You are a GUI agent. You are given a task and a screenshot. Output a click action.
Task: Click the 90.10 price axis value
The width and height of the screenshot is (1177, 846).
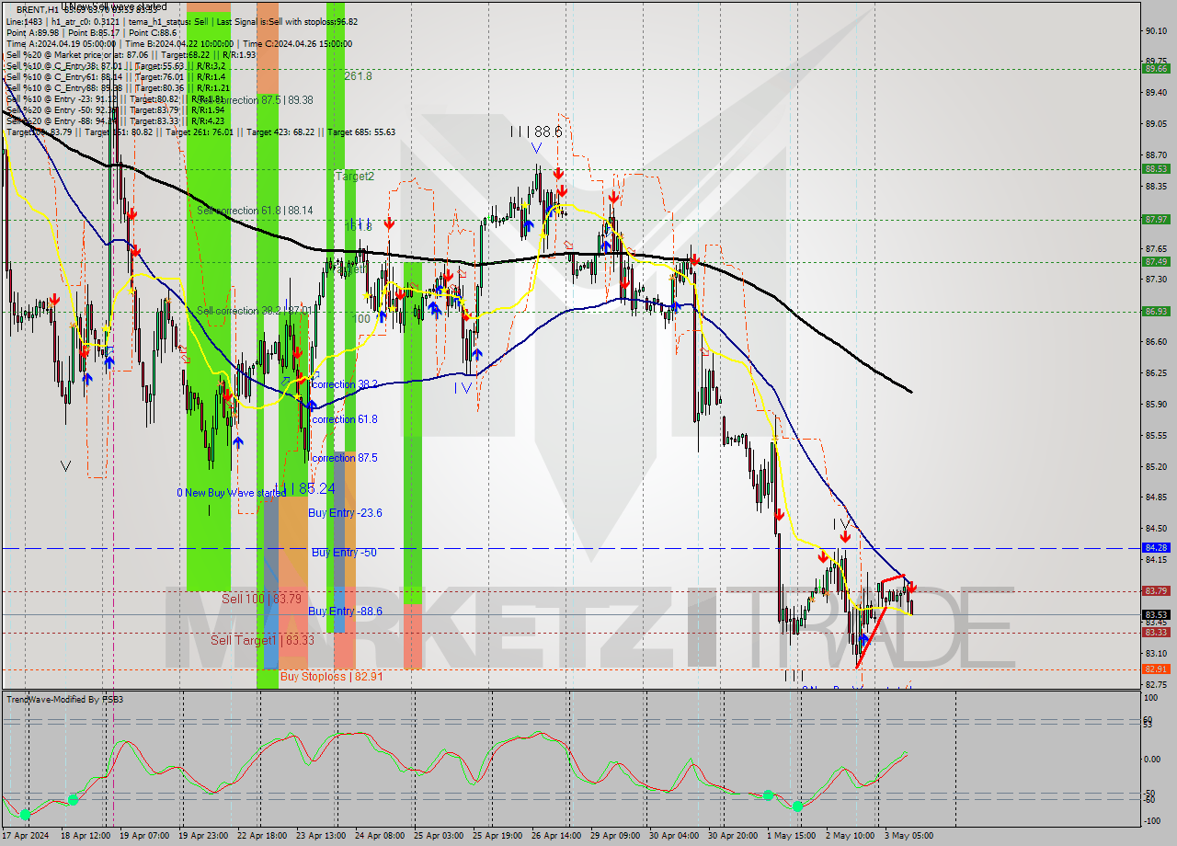[x=1156, y=31]
